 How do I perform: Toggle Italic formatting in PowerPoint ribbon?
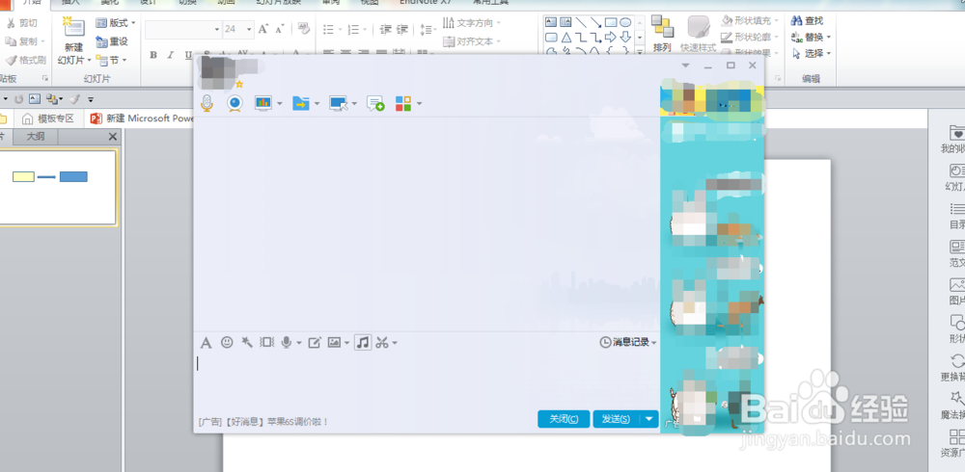[171, 55]
